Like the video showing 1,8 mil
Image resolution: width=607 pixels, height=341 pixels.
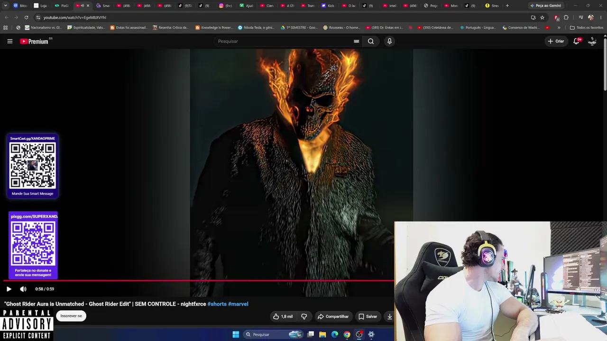pyautogui.click(x=283, y=316)
